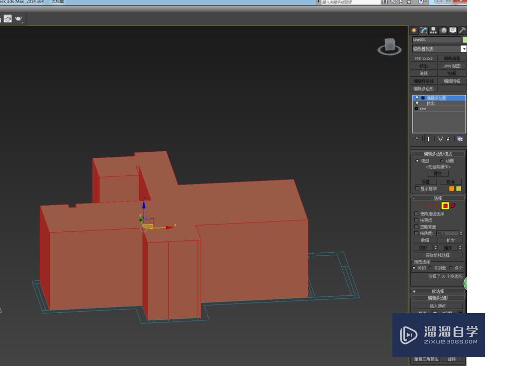Viewport: 513px width, 366px height.
Task: Click the move gizmo Z axis arrow
Action: (144, 204)
